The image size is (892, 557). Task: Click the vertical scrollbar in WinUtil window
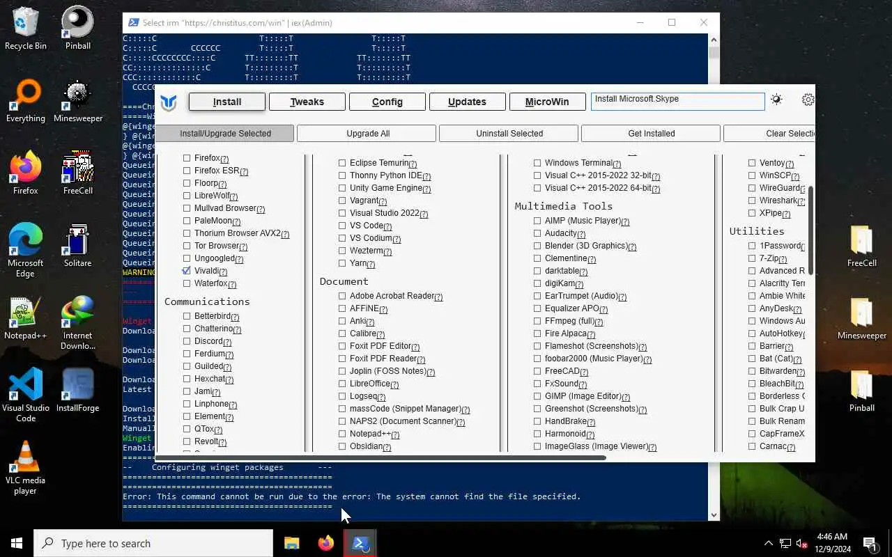click(810, 230)
